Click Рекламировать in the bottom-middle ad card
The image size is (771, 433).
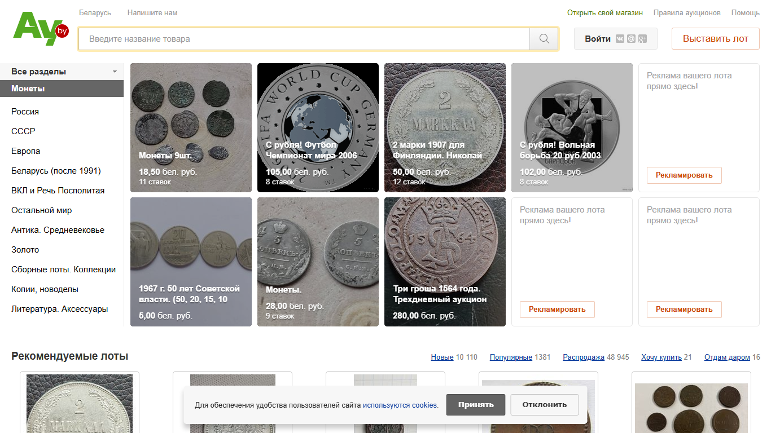pyautogui.click(x=557, y=310)
